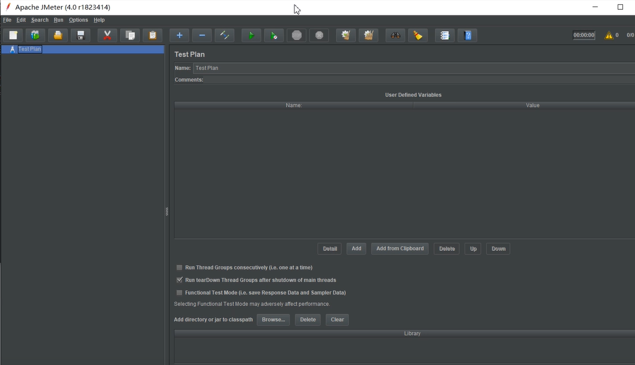Open the Function Helper list icon

[x=444, y=35]
